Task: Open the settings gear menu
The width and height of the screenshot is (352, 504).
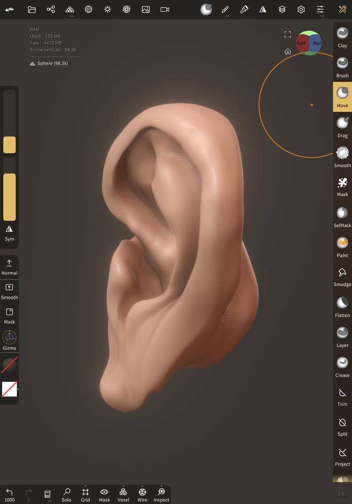Action: coord(301,9)
